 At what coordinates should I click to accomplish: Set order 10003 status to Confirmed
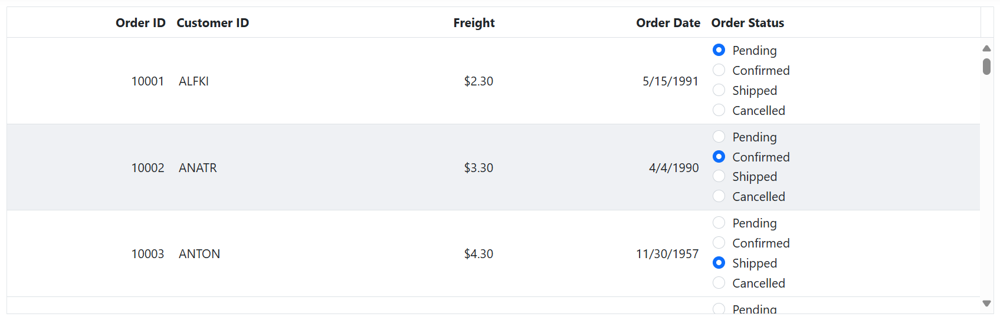point(719,243)
